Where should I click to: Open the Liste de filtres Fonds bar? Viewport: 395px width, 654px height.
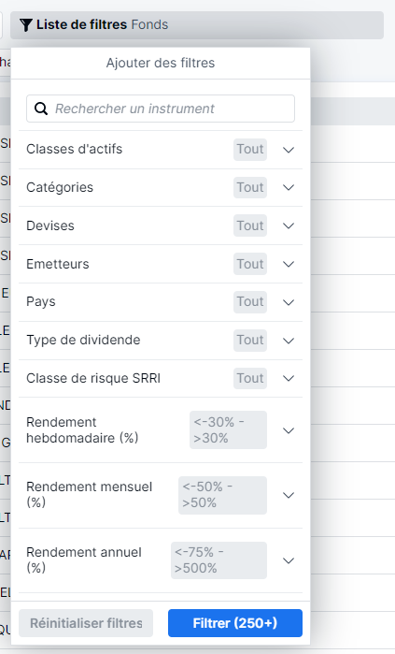click(x=197, y=25)
